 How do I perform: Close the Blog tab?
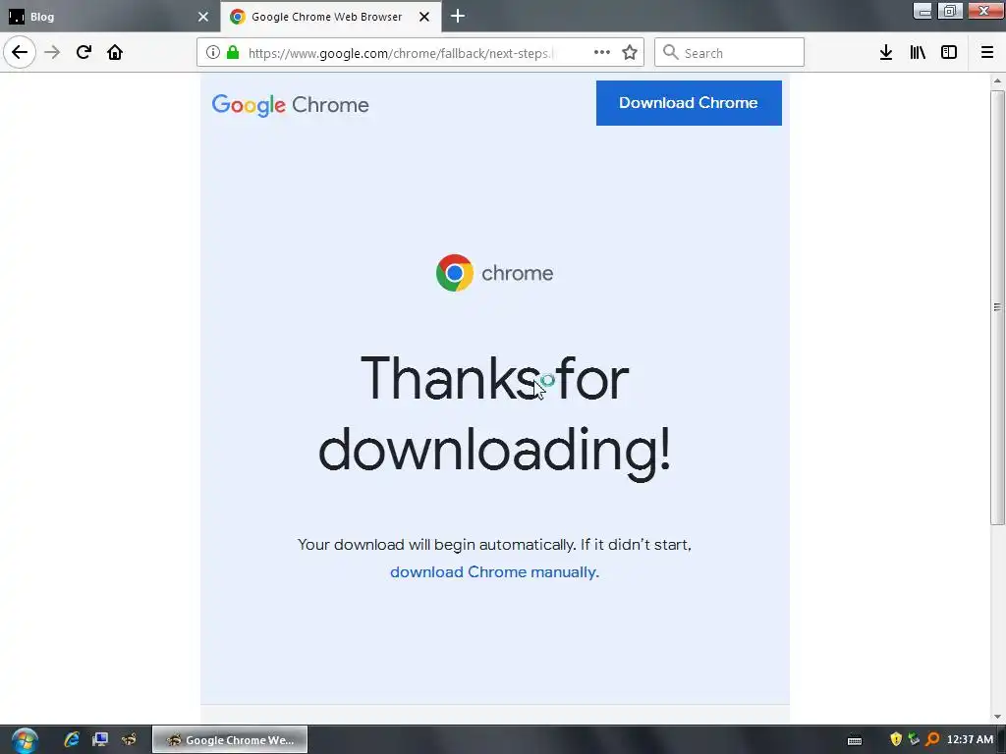(203, 17)
